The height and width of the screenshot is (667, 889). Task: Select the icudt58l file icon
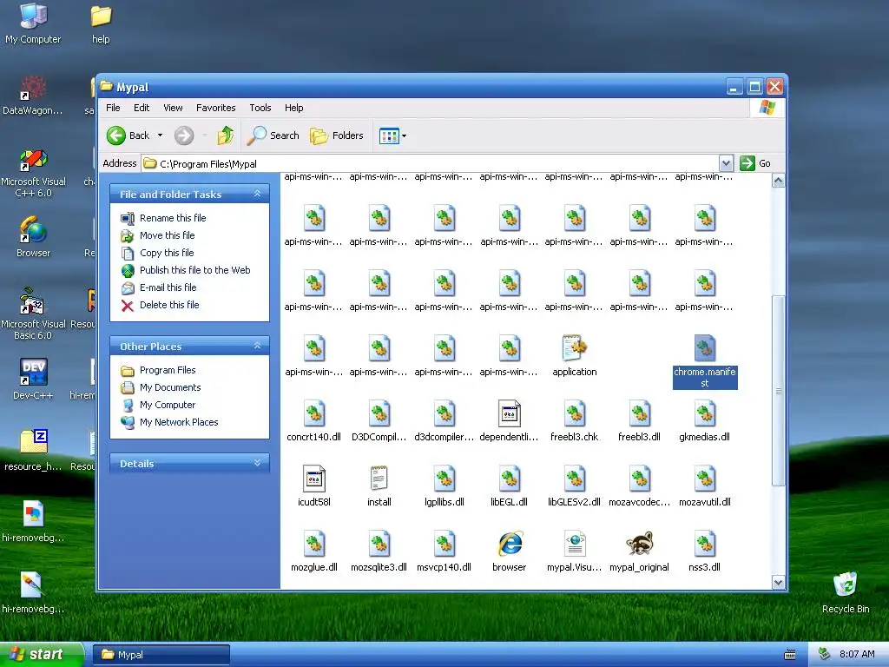tap(314, 479)
